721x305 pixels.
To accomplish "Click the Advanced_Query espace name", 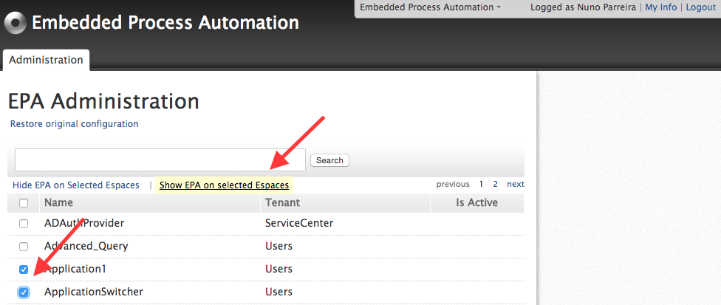I will pyautogui.click(x=86, y=246).
